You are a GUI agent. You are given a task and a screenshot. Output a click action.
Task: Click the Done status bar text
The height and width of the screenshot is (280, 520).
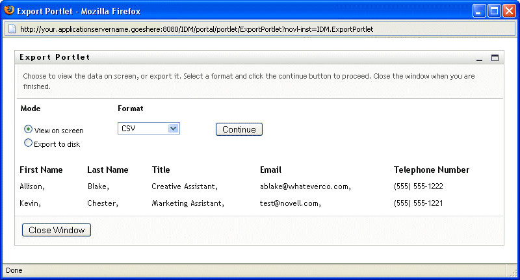(14, 270)
